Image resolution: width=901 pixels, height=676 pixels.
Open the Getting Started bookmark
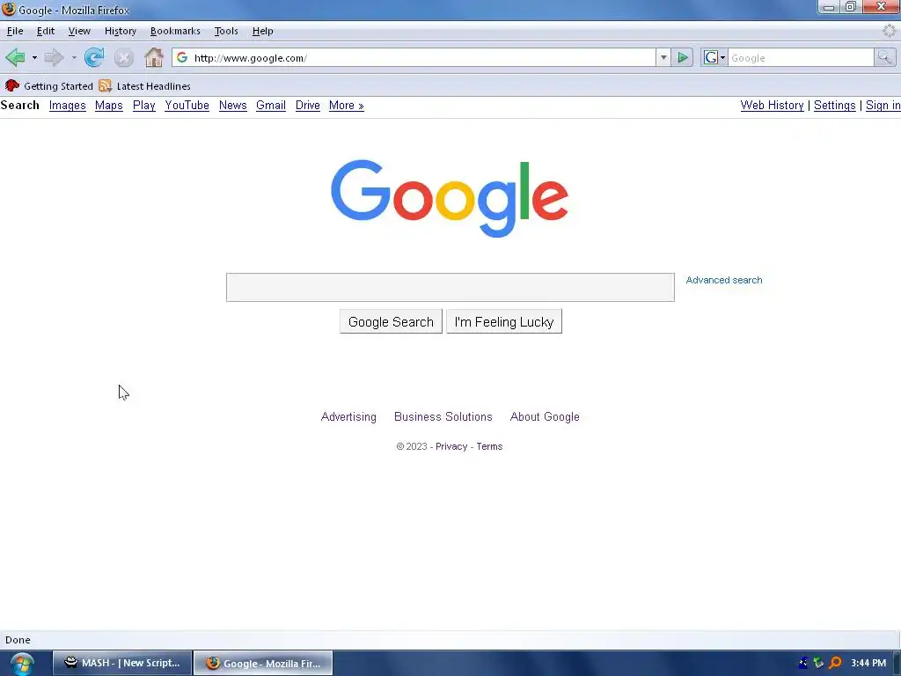coord(49,86)
